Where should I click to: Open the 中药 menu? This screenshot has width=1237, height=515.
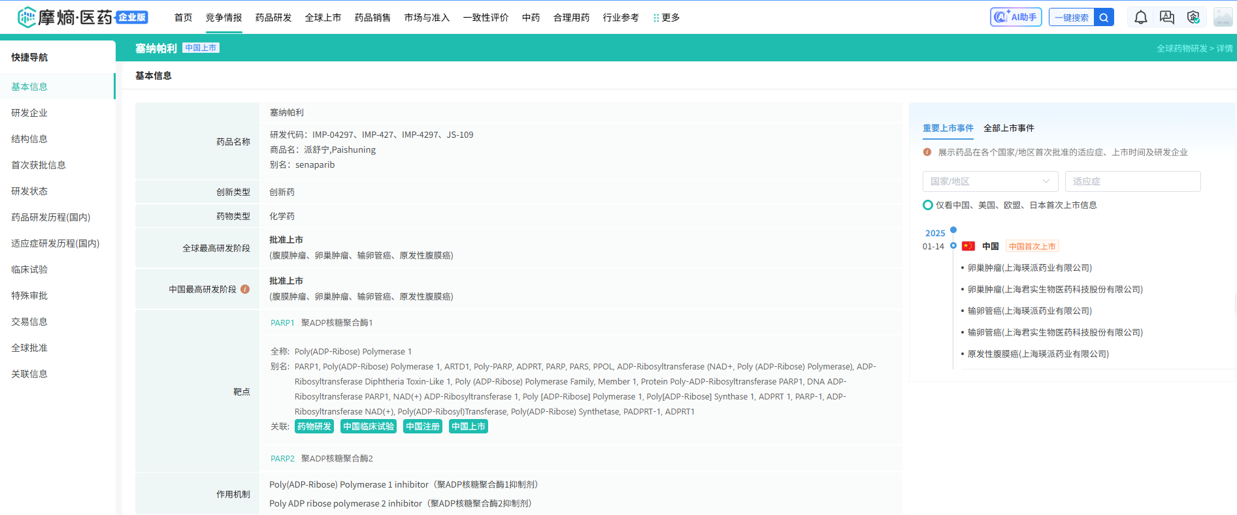point(531,18)
